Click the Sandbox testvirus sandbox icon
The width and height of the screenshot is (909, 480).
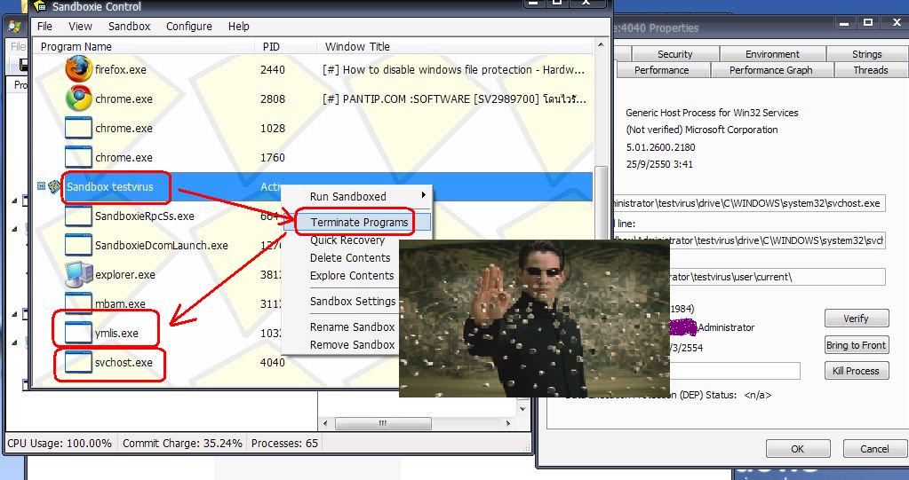[x=54, y=187]
